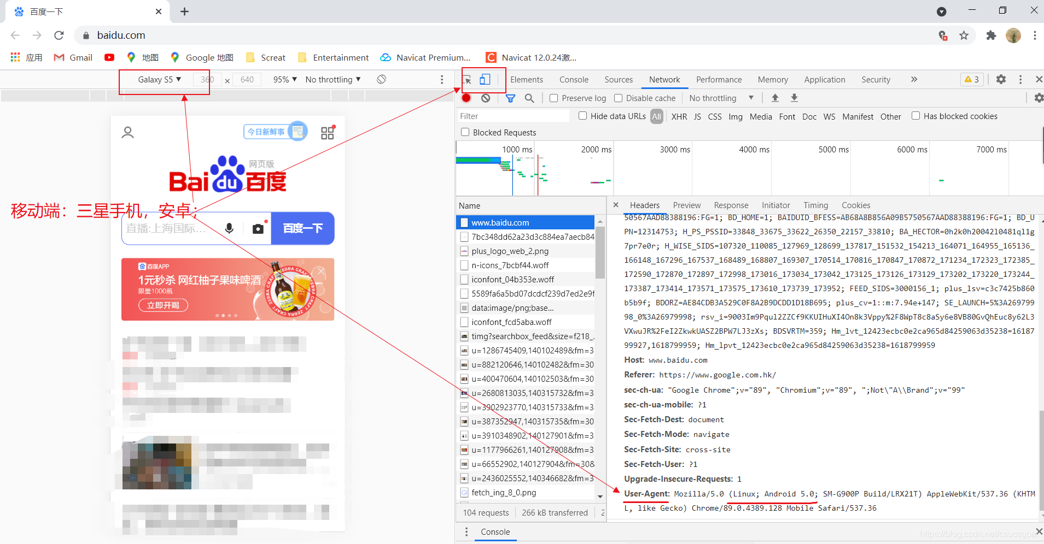Open the Response tab of request

click(x=731, y=205)
